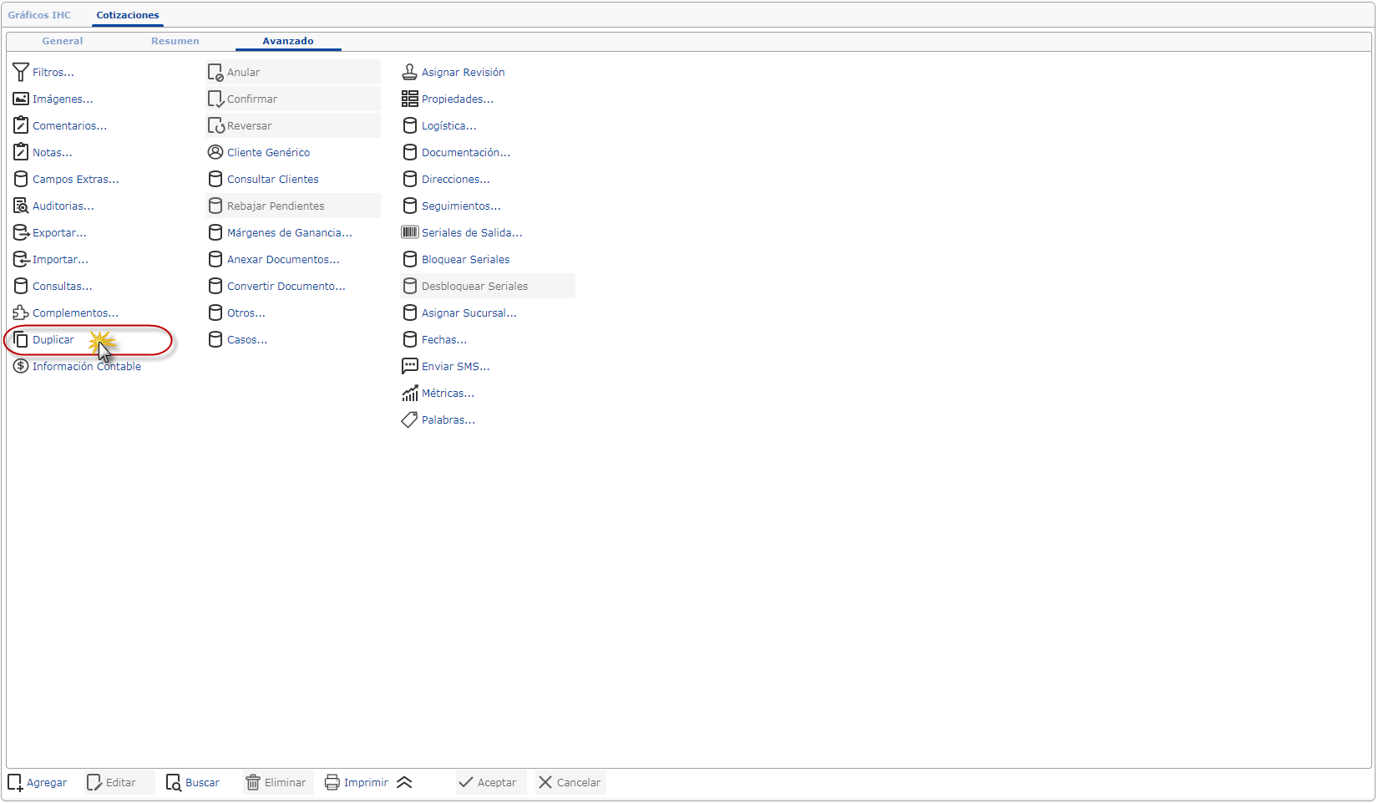The width and height of the screenshot is (1378, 803).
Task: Click the Complementos puzzle piece icon
Action: tap(21, 313)
